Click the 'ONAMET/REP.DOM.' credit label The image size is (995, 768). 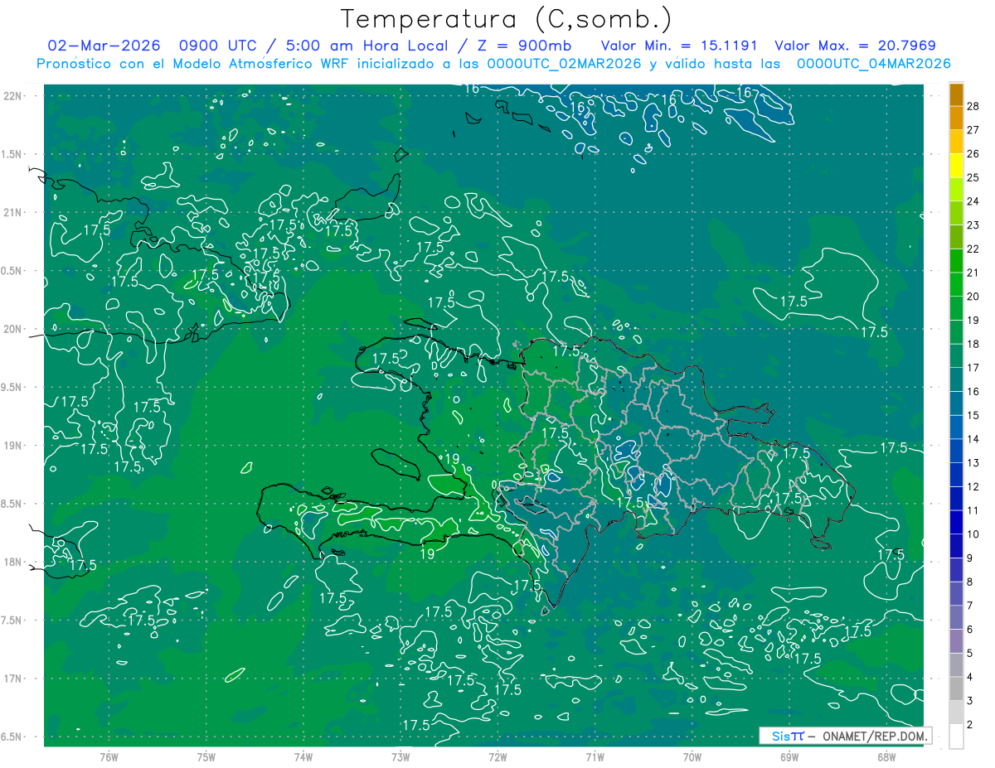point(876,736)
